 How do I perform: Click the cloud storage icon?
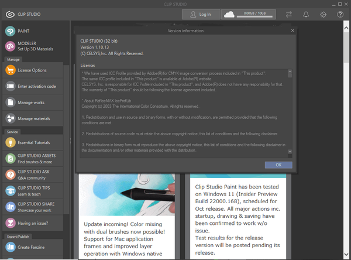click(229, 15)
